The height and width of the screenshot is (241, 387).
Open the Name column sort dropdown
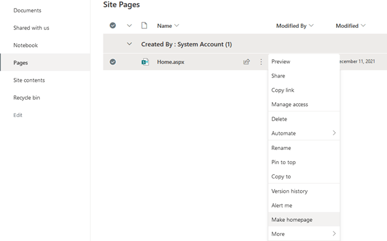coord(177,25)
